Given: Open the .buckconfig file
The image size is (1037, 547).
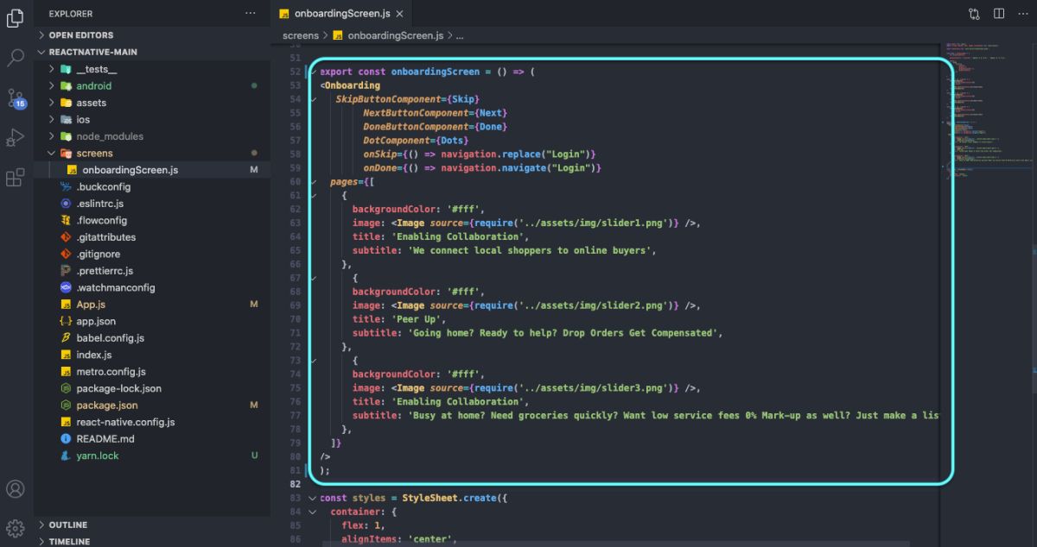Looking at the screenshot, I should 152,186.
